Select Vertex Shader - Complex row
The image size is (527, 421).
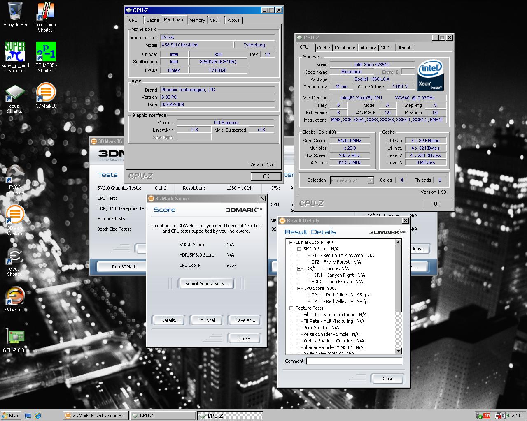[334, 341]
